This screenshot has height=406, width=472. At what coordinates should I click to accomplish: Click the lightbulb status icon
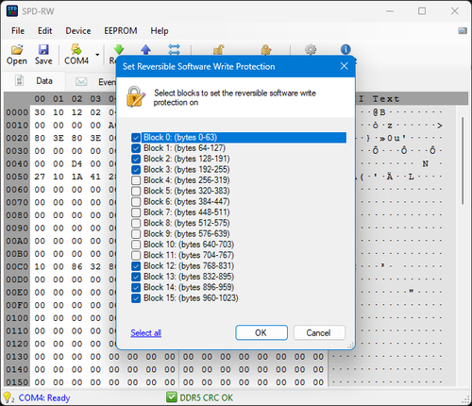(8, 398)
